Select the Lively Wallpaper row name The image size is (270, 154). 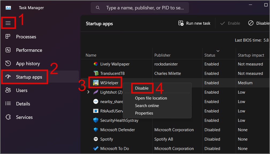tap(115, 64)
